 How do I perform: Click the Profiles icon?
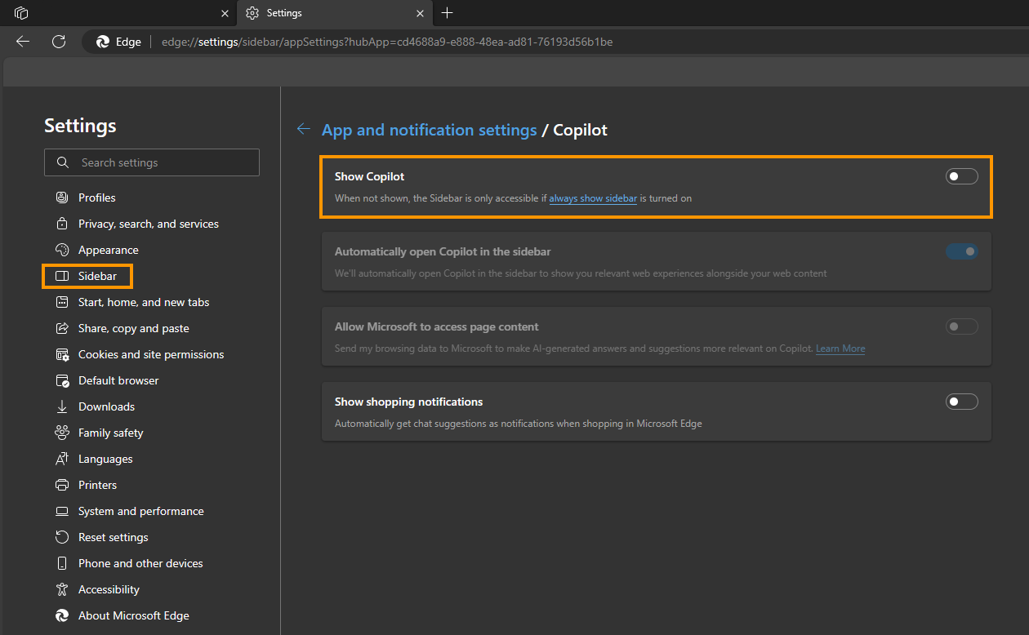point(62,198)
